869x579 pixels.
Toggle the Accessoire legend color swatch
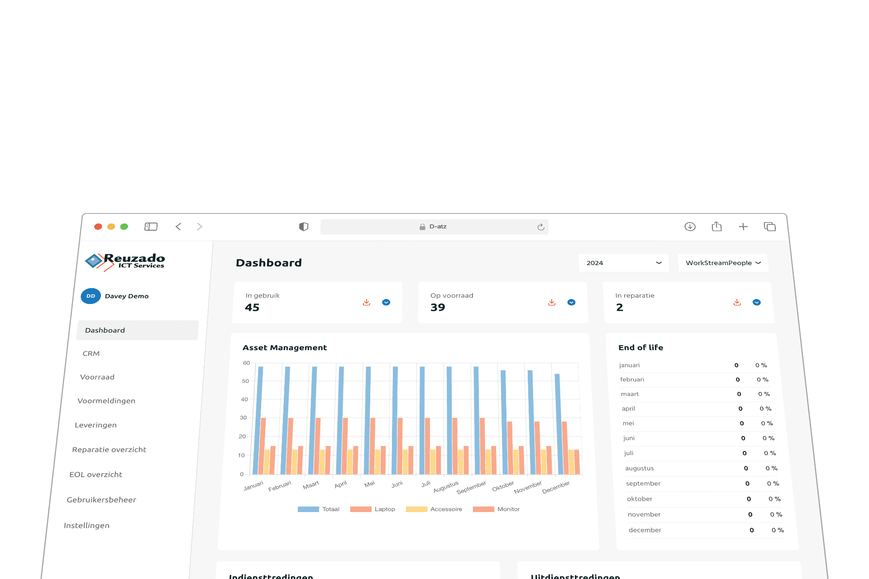point(416,509)
